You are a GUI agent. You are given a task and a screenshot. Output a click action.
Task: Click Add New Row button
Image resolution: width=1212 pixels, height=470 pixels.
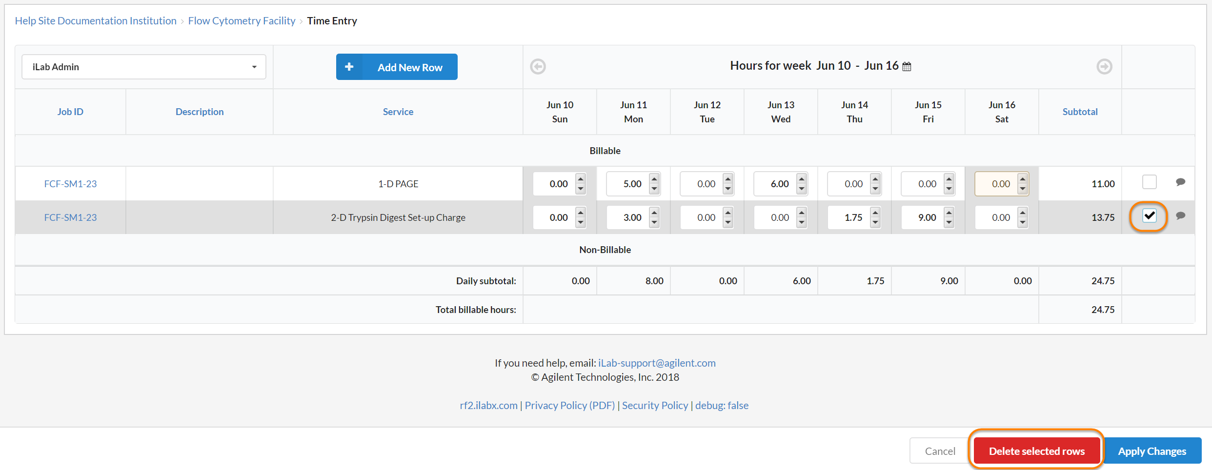(x=397, y=67)
